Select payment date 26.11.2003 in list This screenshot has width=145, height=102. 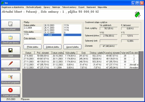pyautogui.click(x=53, y=28)
